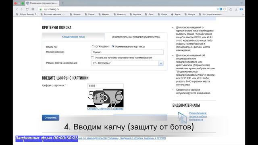Open the Apple bookmark
Image resolution: width=258 pixels, height=145 pixels.
coord(176,14)
